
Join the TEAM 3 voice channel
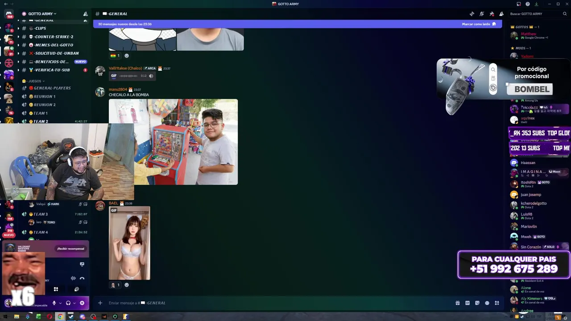pos(54,214)
